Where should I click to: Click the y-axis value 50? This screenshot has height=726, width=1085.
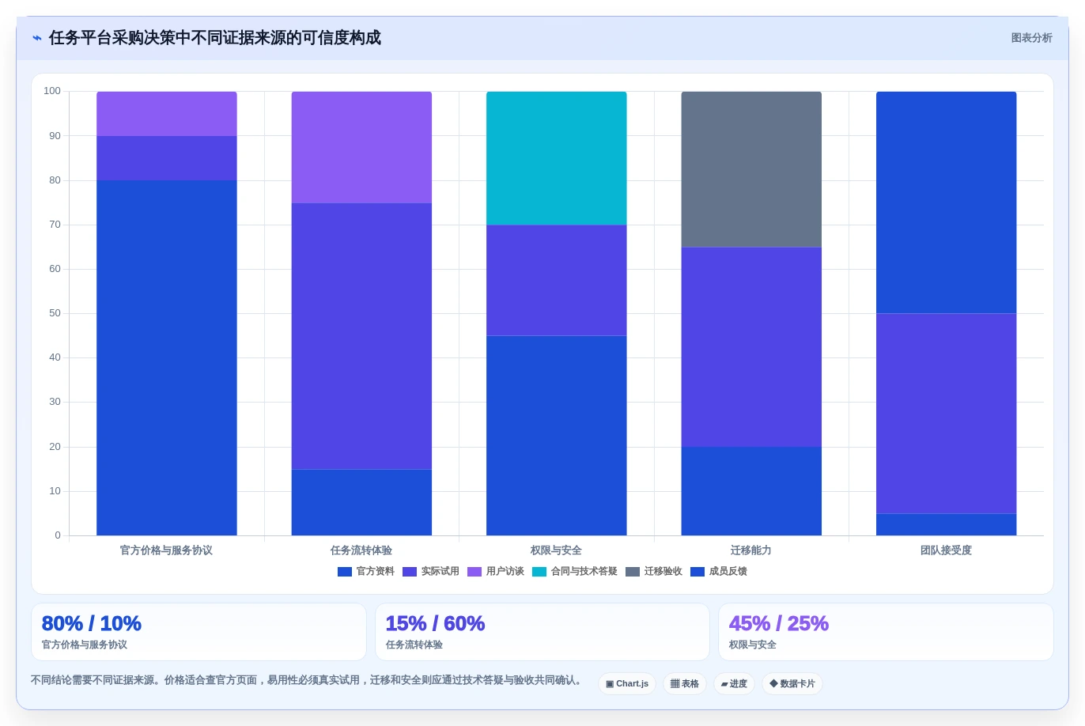[55, 313]
